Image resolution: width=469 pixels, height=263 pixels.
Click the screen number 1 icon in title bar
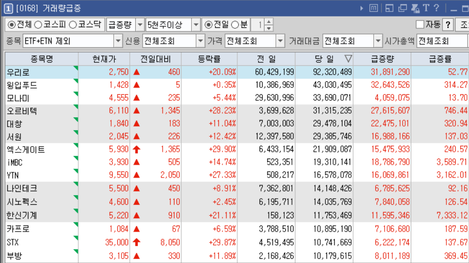pos(8,8)
